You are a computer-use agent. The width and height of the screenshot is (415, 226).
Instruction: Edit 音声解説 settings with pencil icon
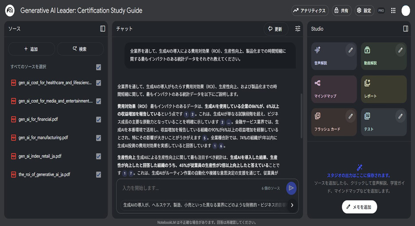click(350, 50)
